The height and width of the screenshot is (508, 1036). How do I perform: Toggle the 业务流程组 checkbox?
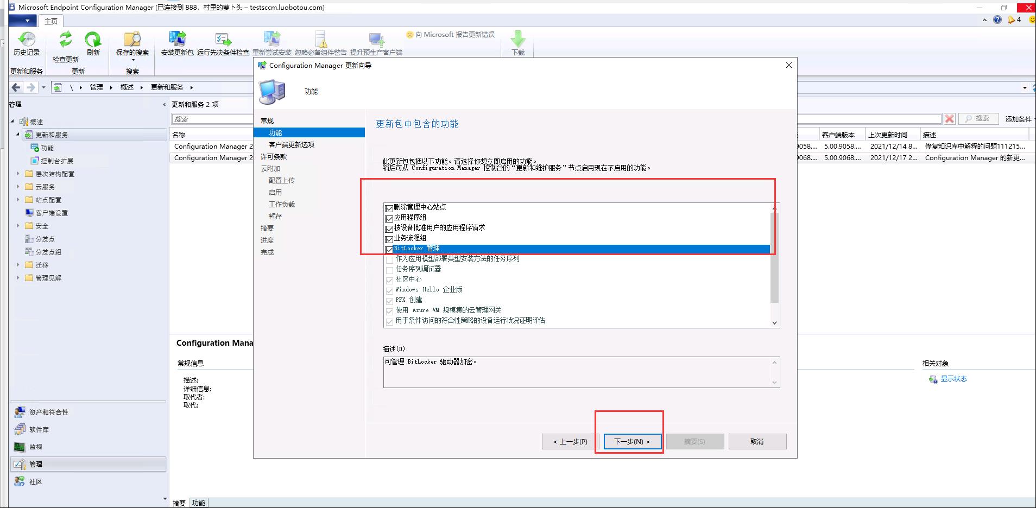coord(389,239)
